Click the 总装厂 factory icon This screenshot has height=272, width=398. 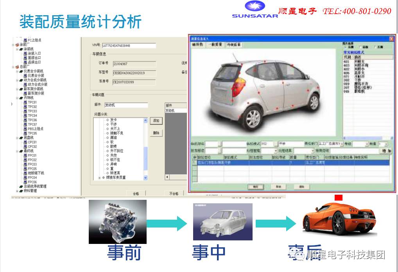coord(17,67)
